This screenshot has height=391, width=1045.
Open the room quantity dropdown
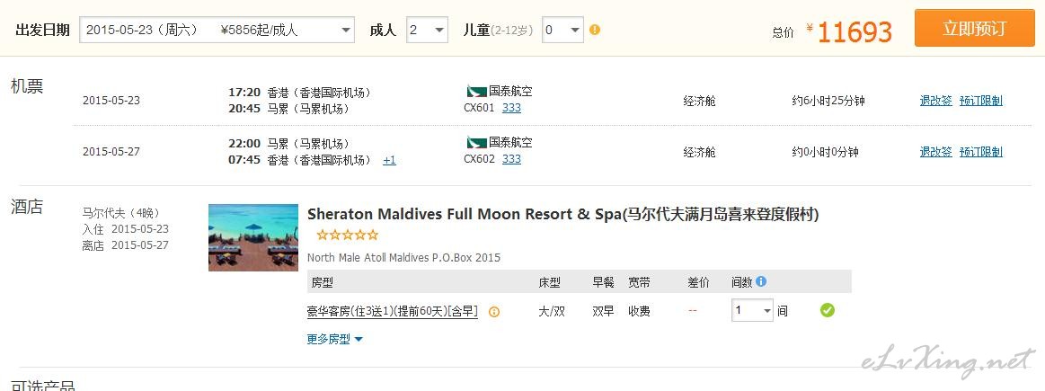tap(752, 311)
